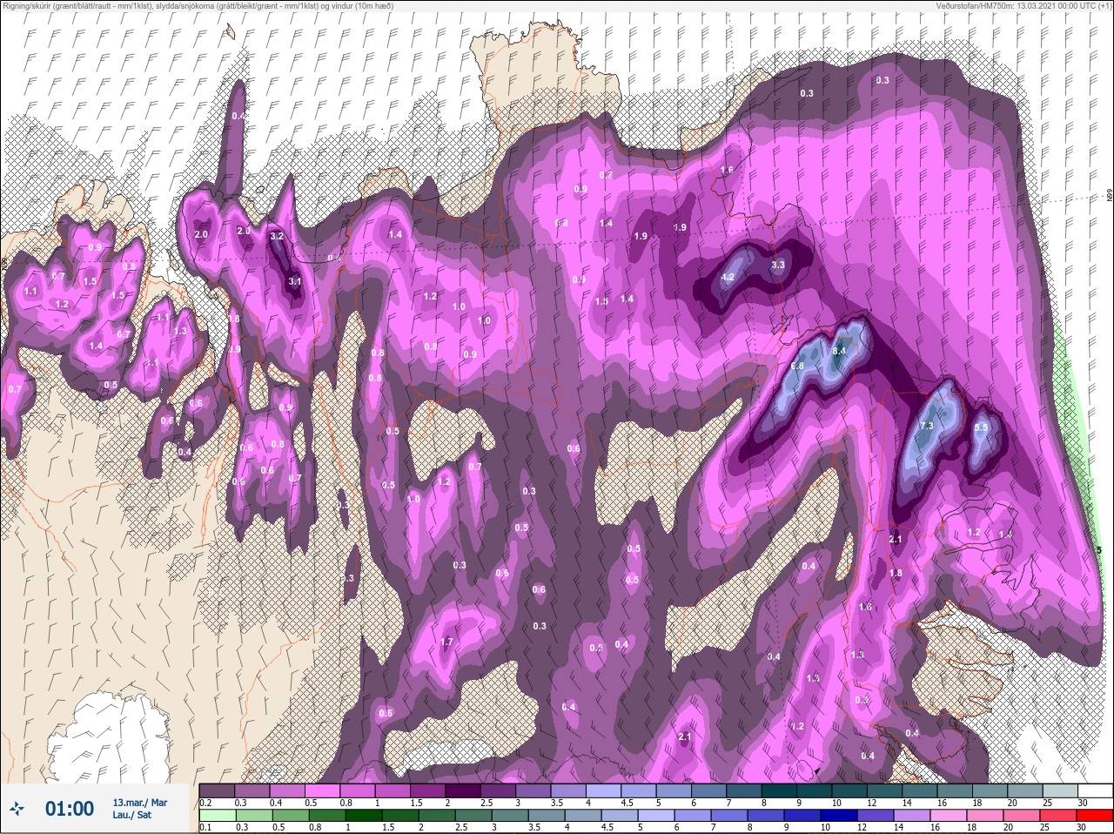The width and height of the screenshot is (1114, 834).
Task: Click the date label 13.mar./ Mar
Action: [x=140, y=802]
